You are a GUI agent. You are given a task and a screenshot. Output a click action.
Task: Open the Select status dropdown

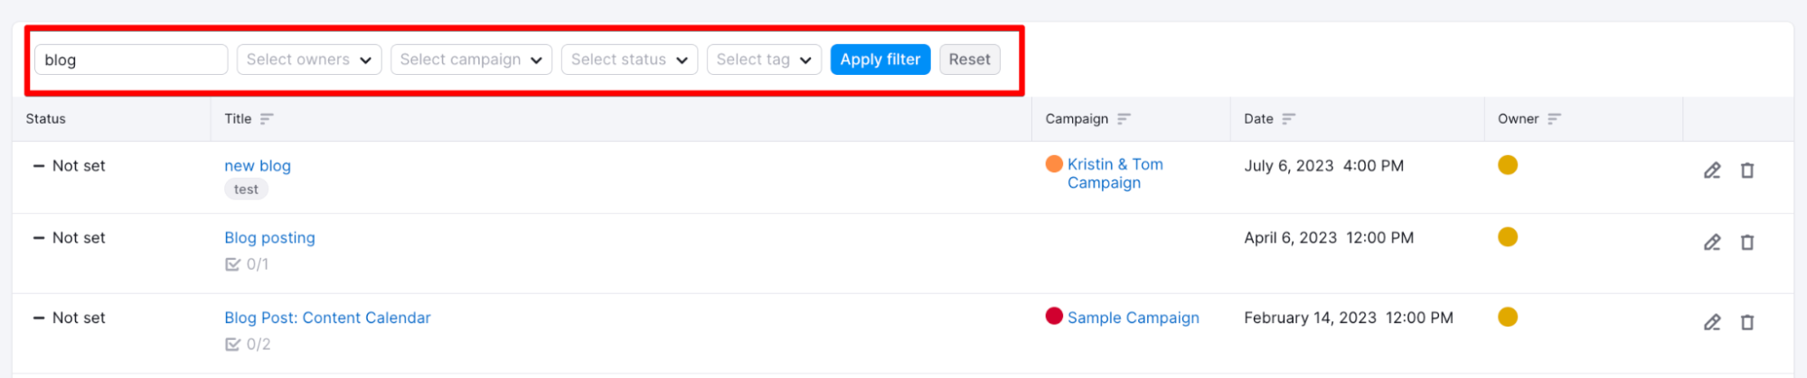point(629,60)
